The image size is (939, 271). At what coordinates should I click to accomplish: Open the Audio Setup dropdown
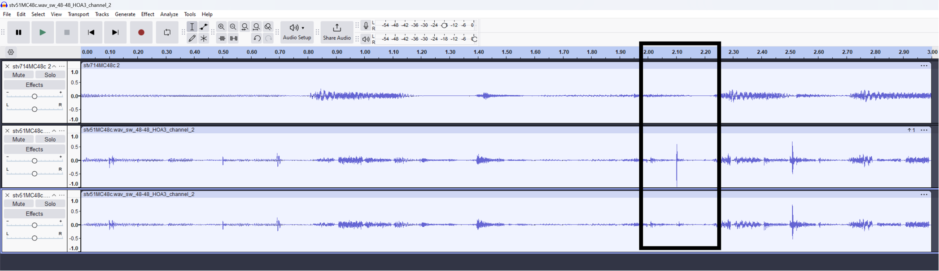click(297, 32)
